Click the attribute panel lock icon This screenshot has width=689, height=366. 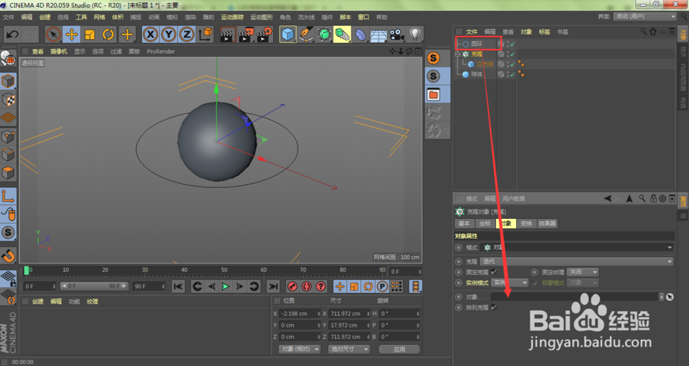click(653, 198)
